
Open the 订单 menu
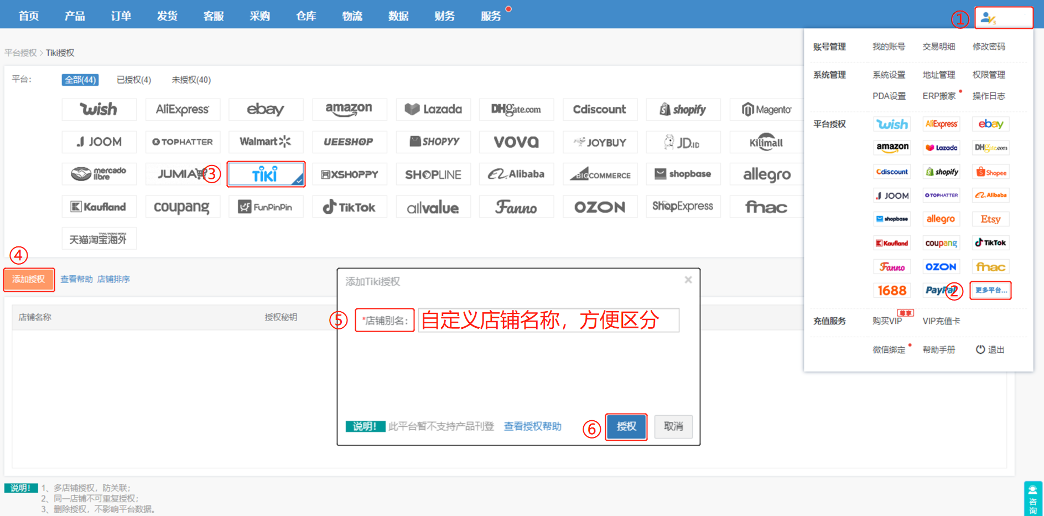pyautogui.click(x=121, y=16)
